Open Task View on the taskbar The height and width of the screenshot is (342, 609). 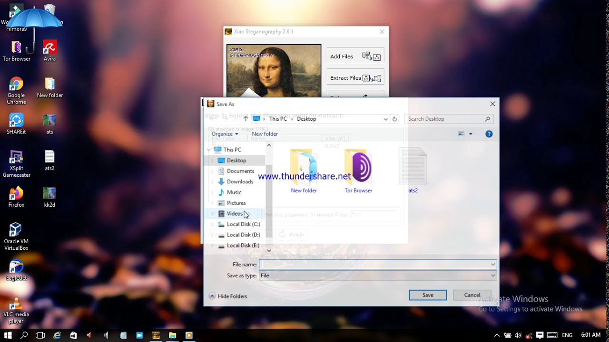point(40,335)
